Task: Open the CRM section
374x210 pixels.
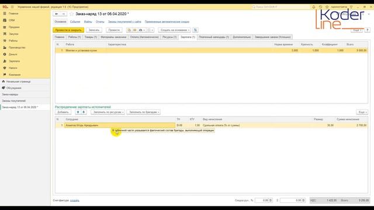Action: point(12,20)
